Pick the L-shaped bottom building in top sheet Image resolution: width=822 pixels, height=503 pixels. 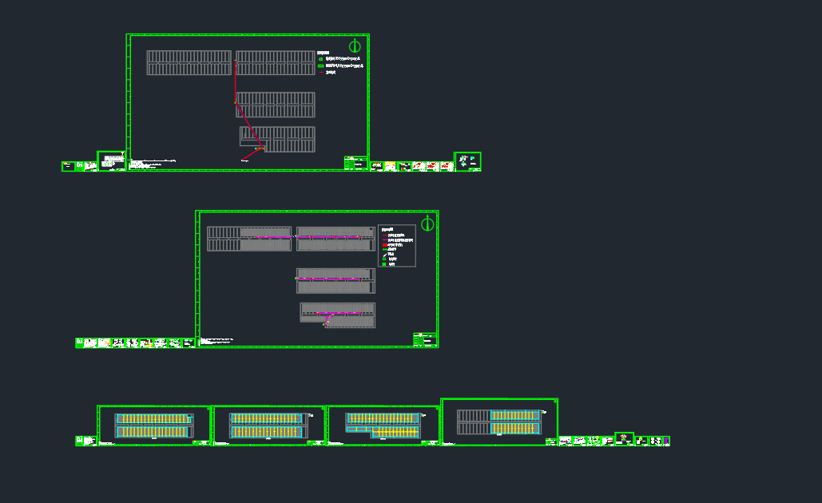pyautogui.click(x=278, y=139)
